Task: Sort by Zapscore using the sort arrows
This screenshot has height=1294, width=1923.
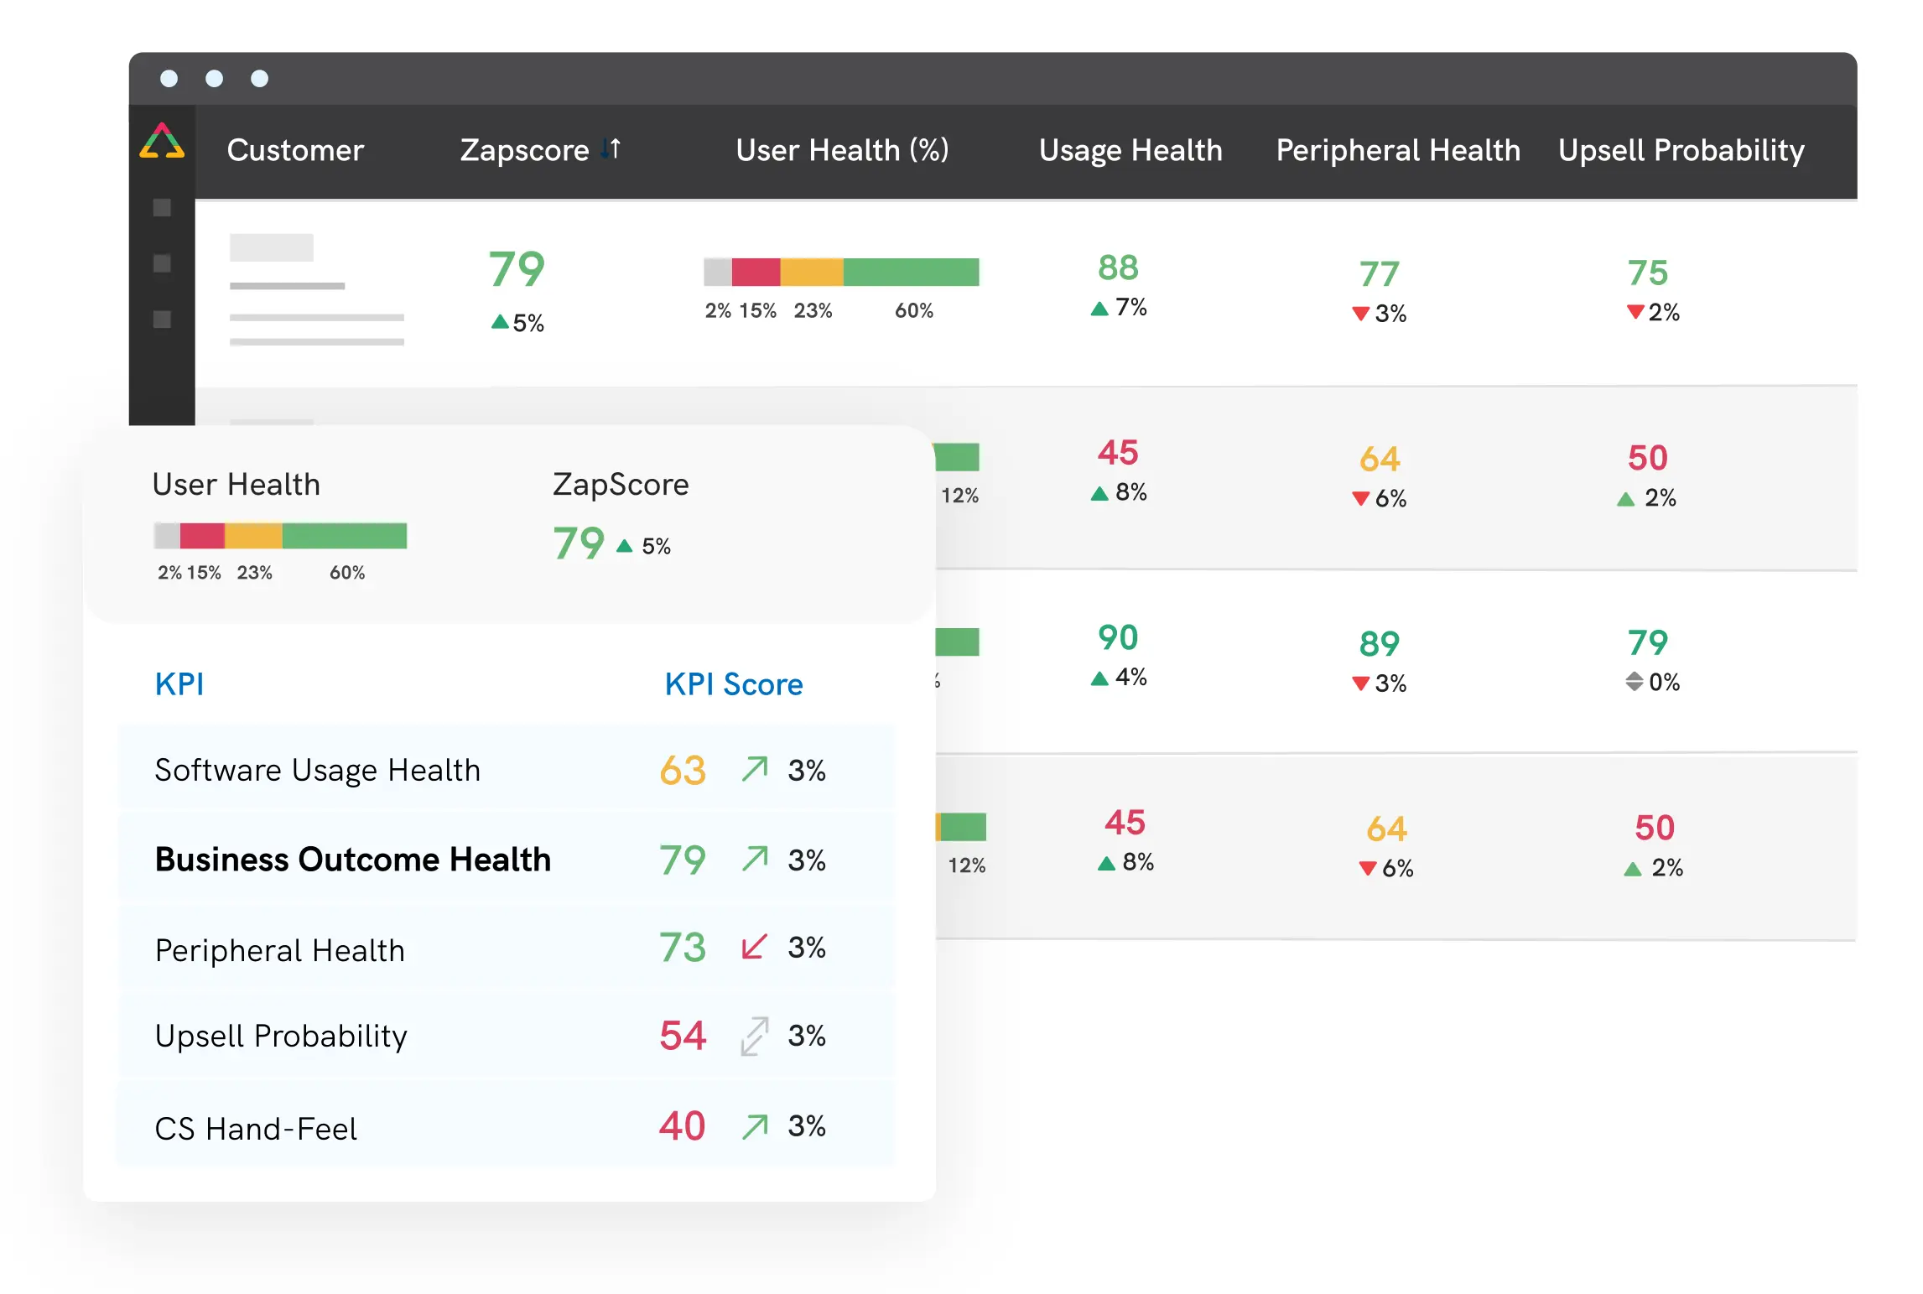Action: (x=611, y=149)
